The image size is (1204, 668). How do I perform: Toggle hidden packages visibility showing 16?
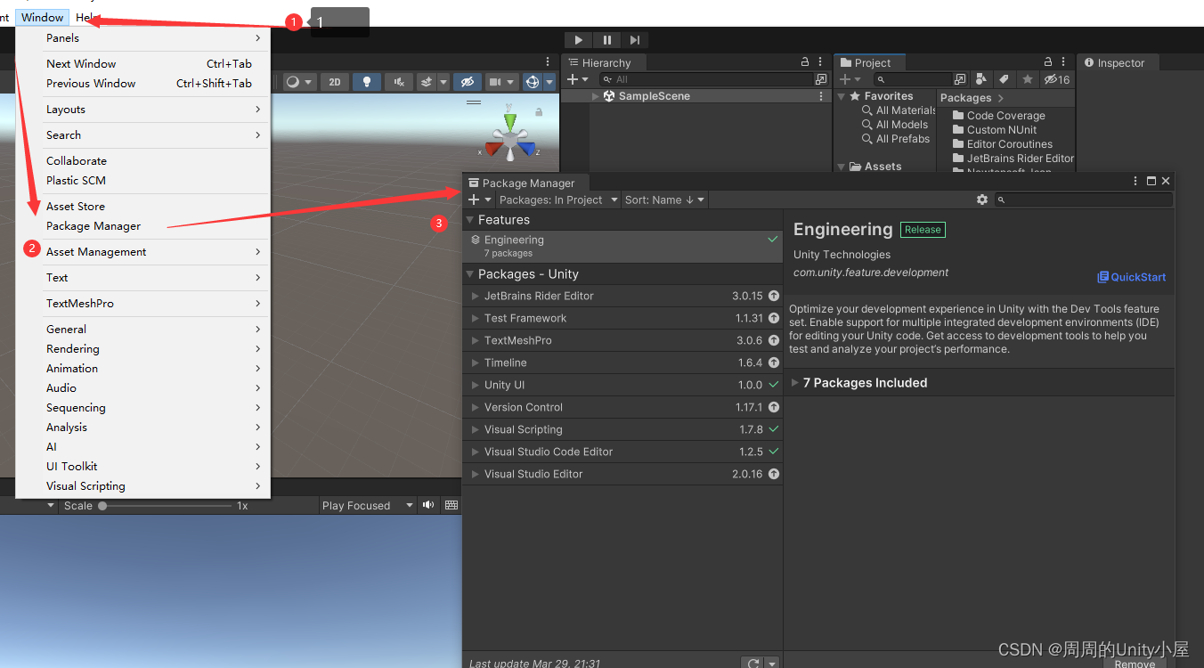[x=1056, y=79]
